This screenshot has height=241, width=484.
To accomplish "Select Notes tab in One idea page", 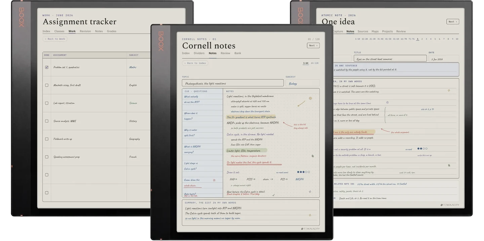I will pos(350,32).
